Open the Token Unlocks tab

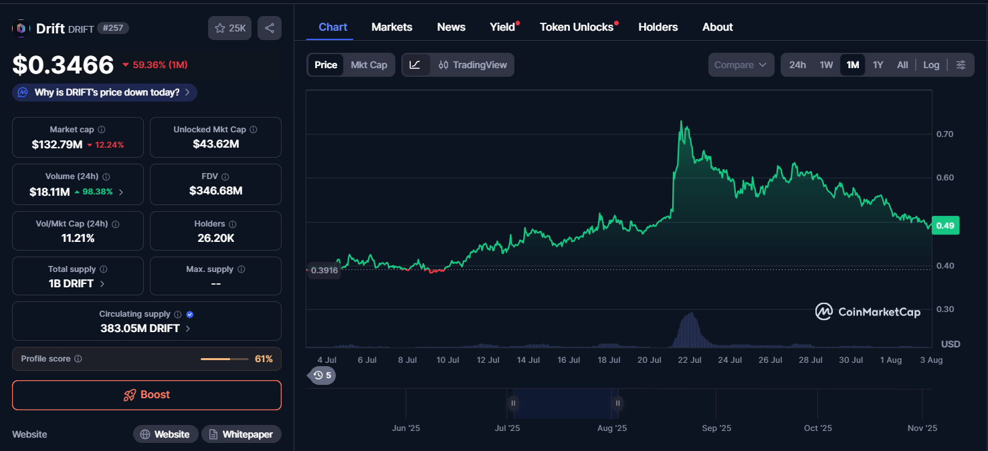[576, 27]
